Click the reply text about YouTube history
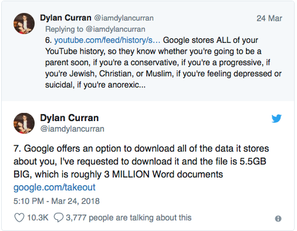Screen dimensions: 297x231 click(163, 62)
